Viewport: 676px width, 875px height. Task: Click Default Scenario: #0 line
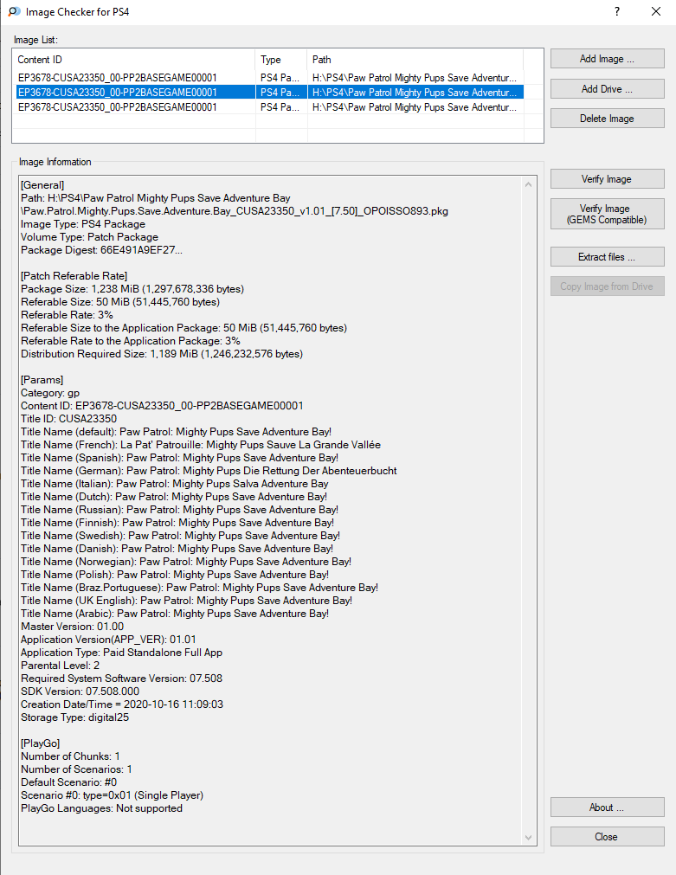point(68,782)
